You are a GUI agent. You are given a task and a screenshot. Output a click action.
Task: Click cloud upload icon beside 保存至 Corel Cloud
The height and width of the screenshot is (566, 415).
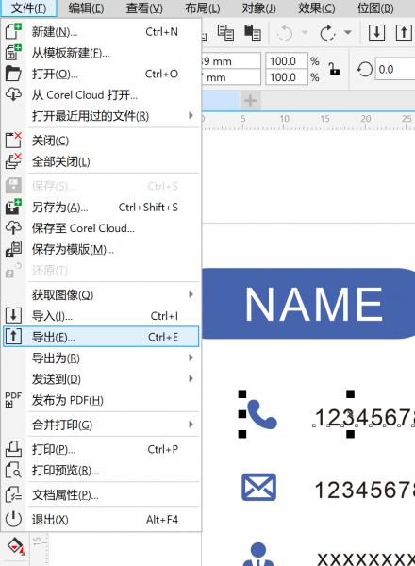click(x=13, y=227)
